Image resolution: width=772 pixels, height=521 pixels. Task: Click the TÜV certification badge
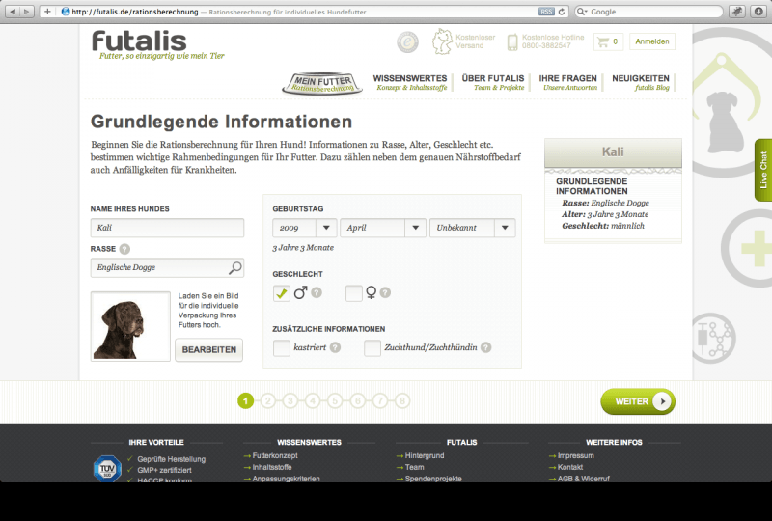107,468
